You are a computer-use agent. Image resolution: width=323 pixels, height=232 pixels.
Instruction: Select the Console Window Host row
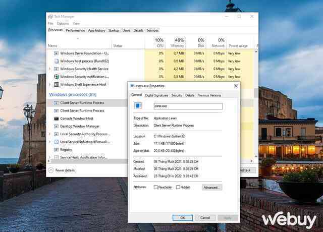(87, 119)
